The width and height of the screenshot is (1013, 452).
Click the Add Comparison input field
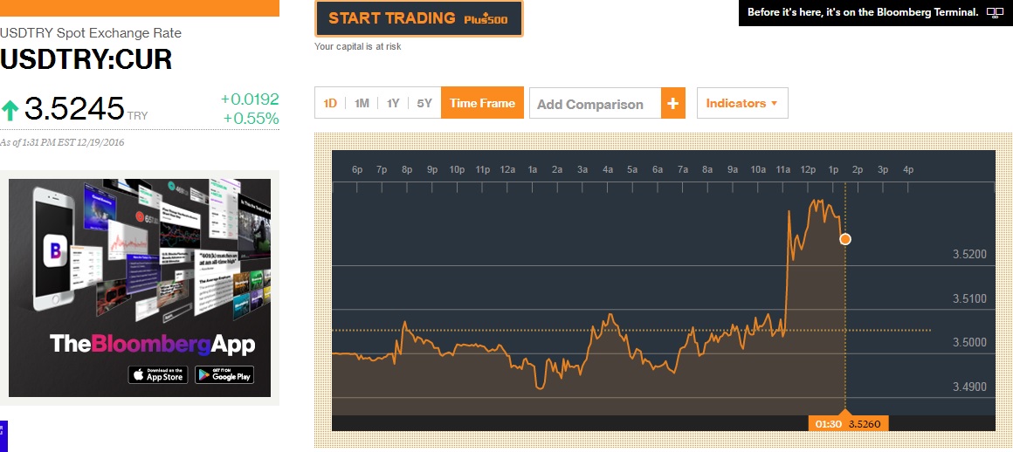point(595,103)
